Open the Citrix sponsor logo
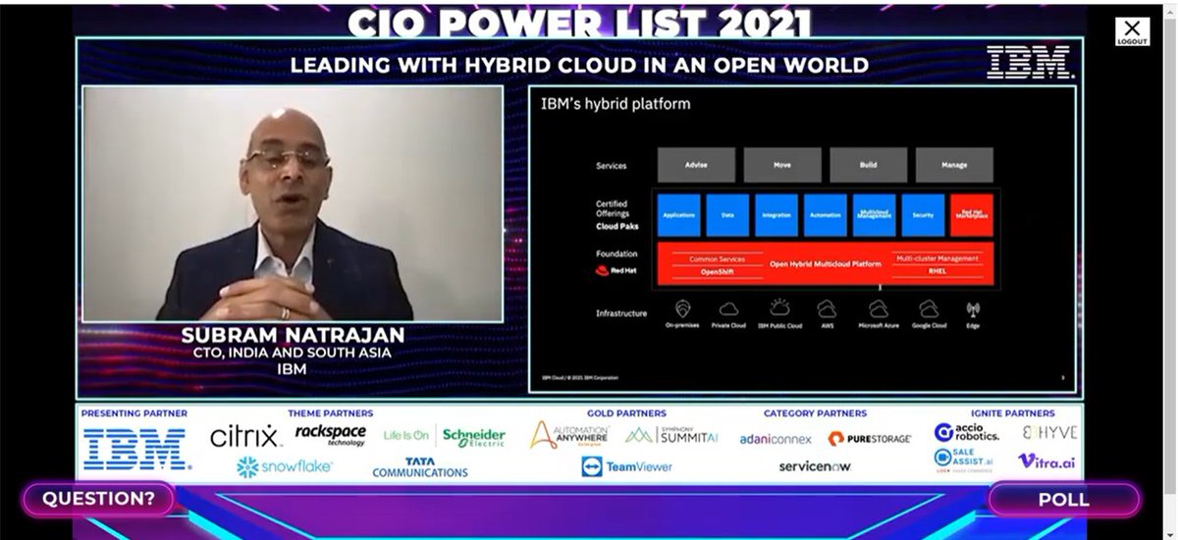Screen dimensions: 1178x540 click(x=244, y=436)
